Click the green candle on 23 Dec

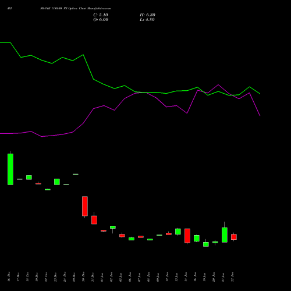[57, 182]
